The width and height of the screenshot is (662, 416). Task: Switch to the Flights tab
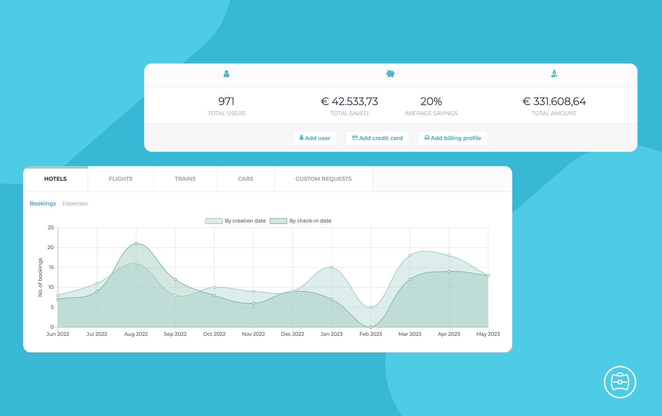[x=120, y=179]
